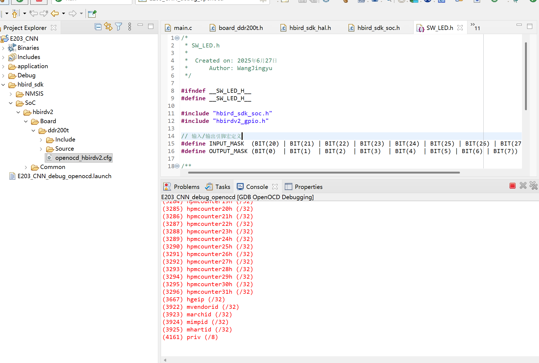Screen dimensions: 539x363
Task: Click the Back navigation arrow
Action: pyautogui.click(x=55, y=13)
